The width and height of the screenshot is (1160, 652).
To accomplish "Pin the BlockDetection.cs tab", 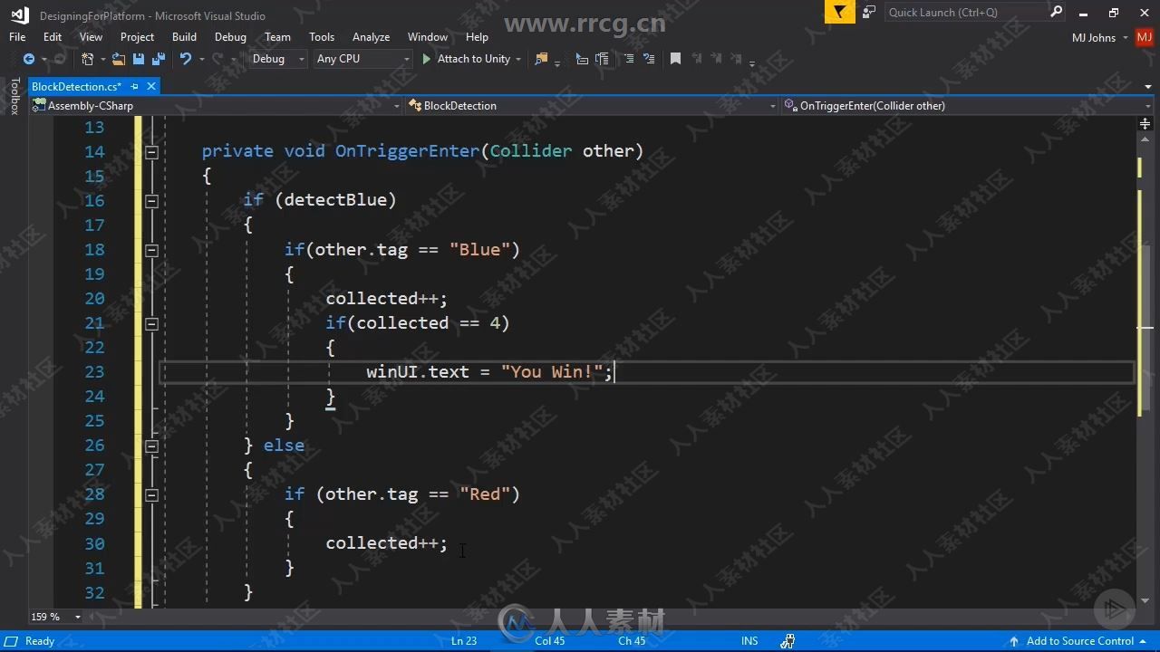I will tap(134, 86).
